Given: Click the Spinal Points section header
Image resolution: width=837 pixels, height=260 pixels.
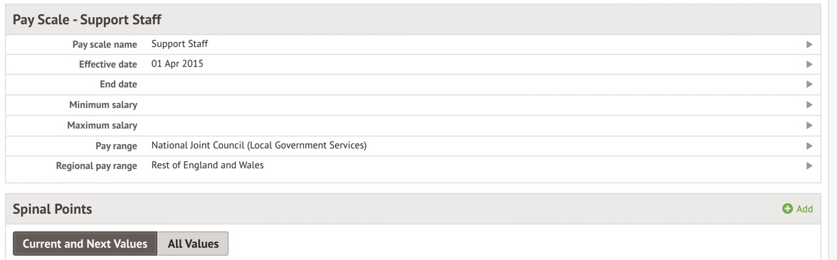Looking at the screenshot, I should pos(53,209).
